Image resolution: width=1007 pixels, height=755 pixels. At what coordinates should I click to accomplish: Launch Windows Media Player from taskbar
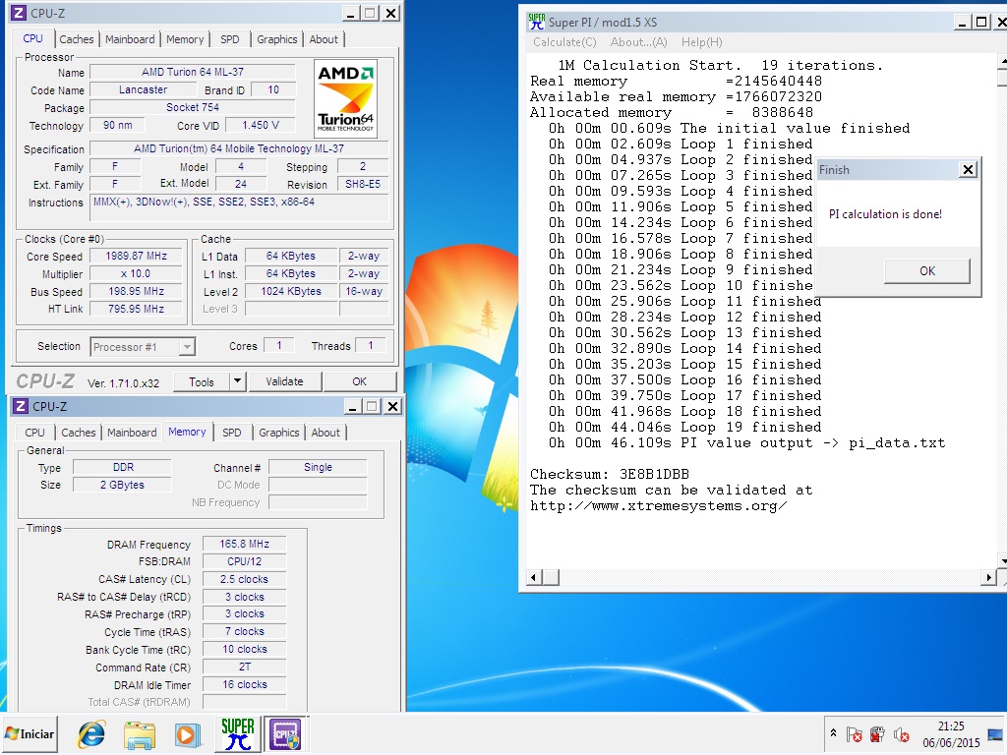187,734
